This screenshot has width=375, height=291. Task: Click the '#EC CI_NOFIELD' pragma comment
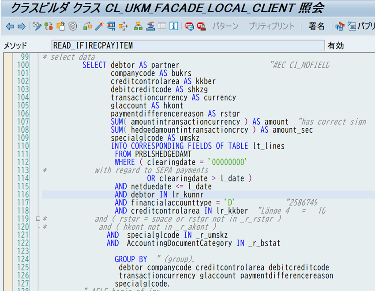click(300, 65)
